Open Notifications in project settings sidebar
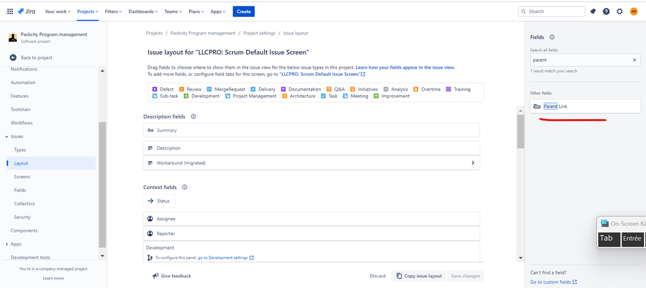 tap(24, 69)
